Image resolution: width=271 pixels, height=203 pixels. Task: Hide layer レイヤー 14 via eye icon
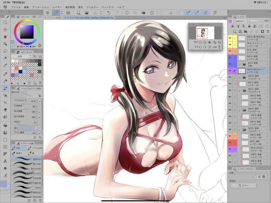pyautogui.click(x=230, y=45)
